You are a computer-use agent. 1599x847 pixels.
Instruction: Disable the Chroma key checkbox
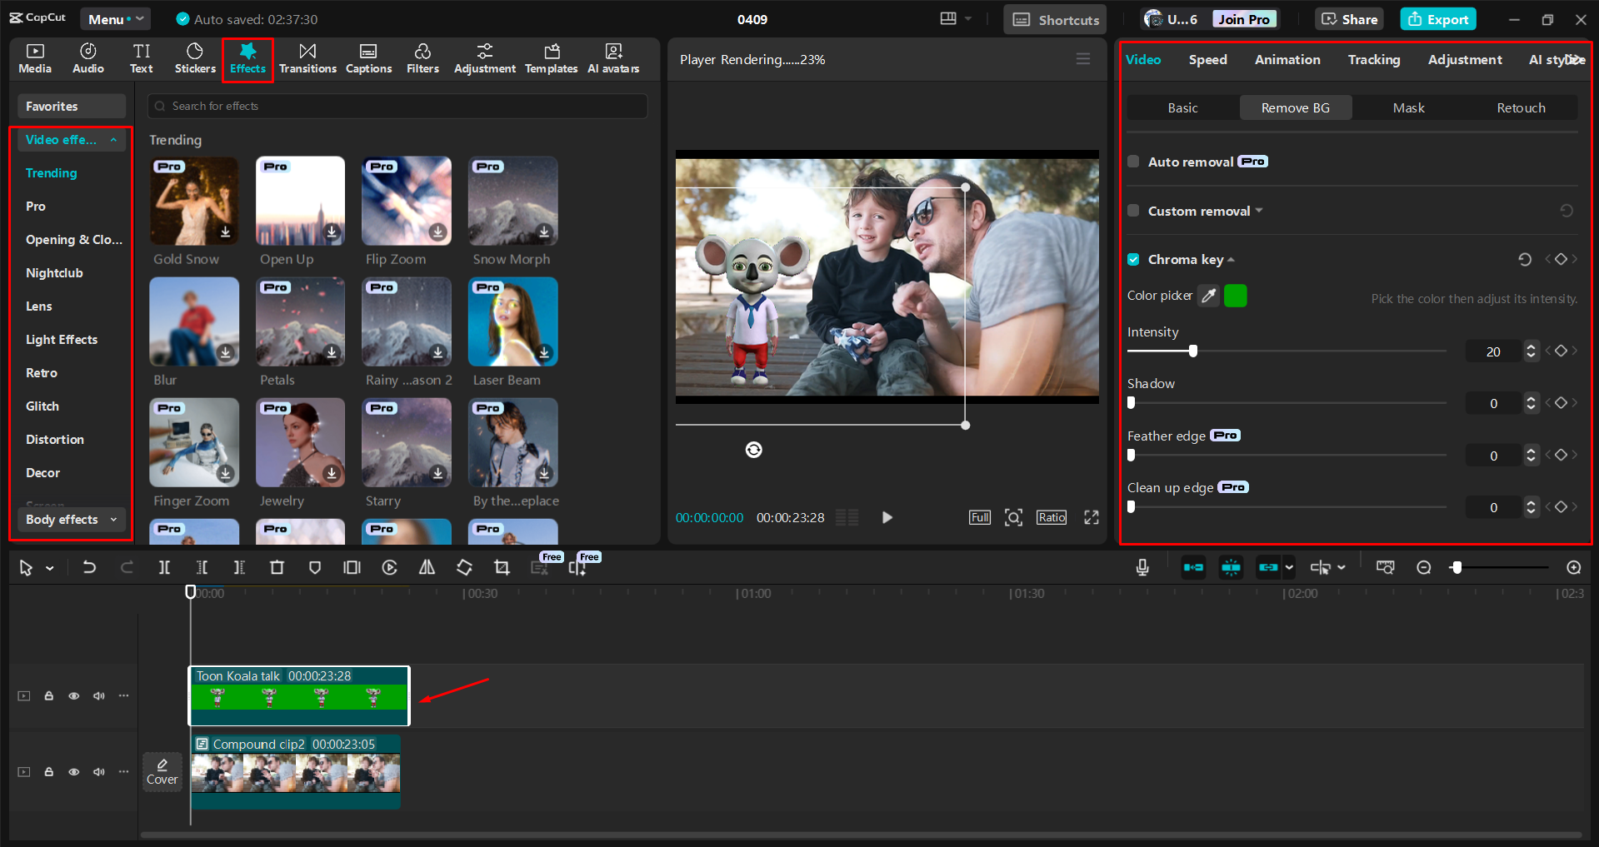(1133, 259)
